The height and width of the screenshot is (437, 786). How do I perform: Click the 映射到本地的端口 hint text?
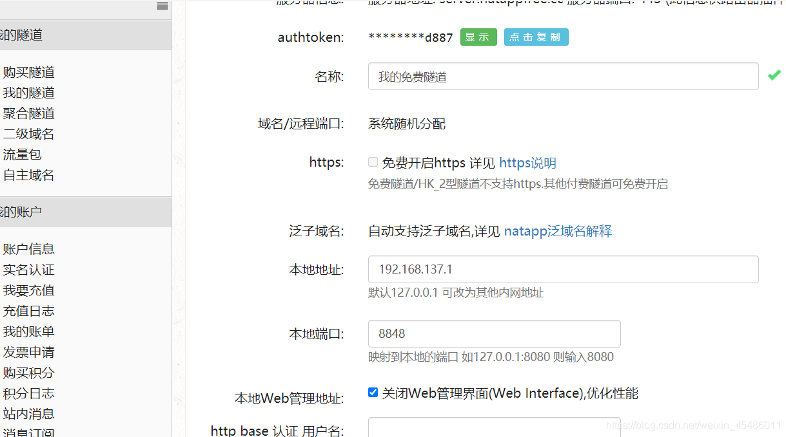coord(491,357)
